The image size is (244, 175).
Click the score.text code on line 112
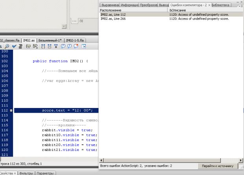67,110
